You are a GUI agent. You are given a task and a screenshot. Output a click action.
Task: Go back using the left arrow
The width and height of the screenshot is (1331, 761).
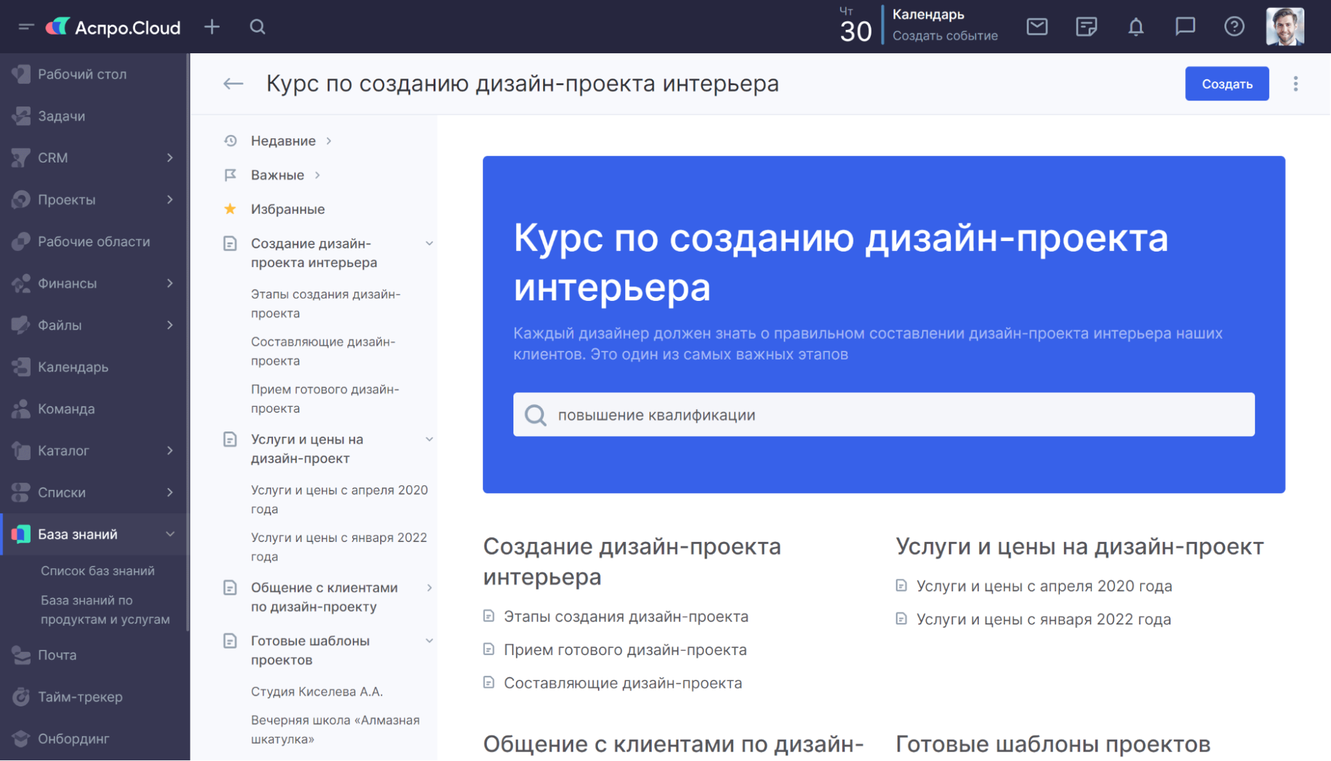[x=233, y=84]
